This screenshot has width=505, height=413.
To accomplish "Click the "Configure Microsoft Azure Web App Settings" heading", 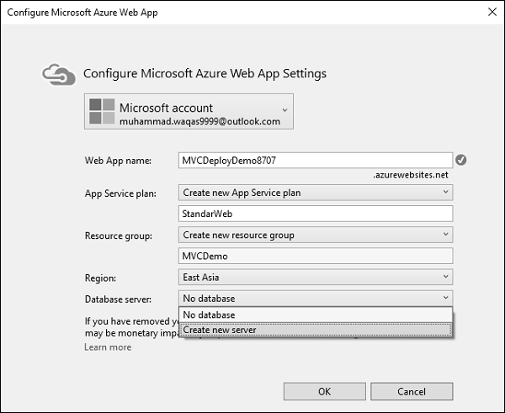I will click(x=205, y=73).
